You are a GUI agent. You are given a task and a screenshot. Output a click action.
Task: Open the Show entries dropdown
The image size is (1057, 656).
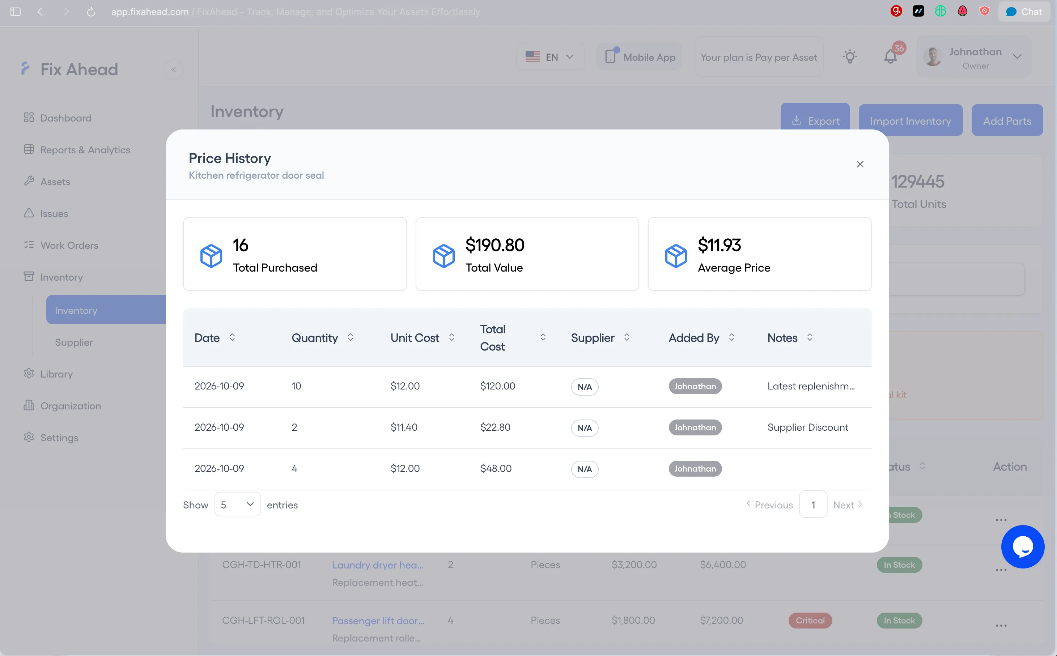(237, 504)
